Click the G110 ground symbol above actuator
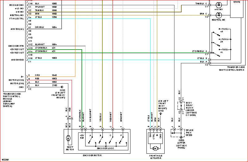 click(x=161, y=114)
